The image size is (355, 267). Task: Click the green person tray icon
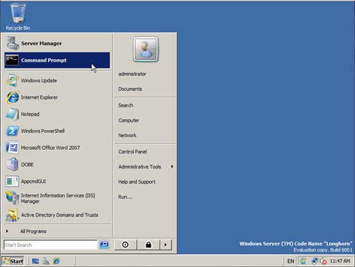click(303, 261)
